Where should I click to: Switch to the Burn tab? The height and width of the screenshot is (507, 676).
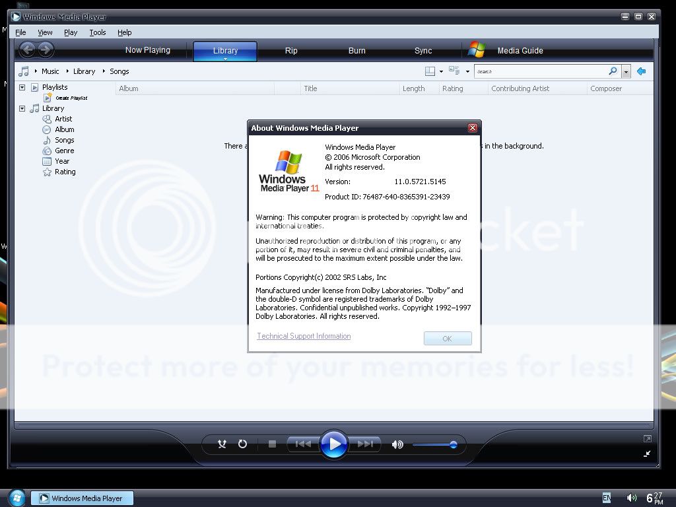356,51
